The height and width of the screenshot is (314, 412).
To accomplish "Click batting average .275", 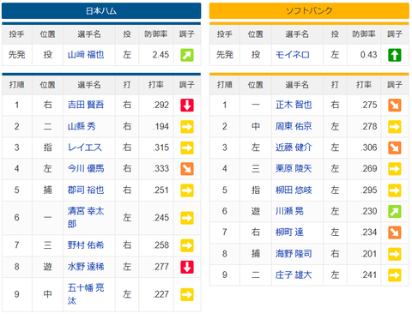I will coord(369,105).
